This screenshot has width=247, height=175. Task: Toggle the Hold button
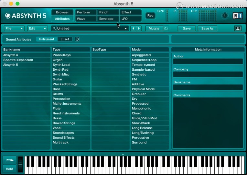10,169
